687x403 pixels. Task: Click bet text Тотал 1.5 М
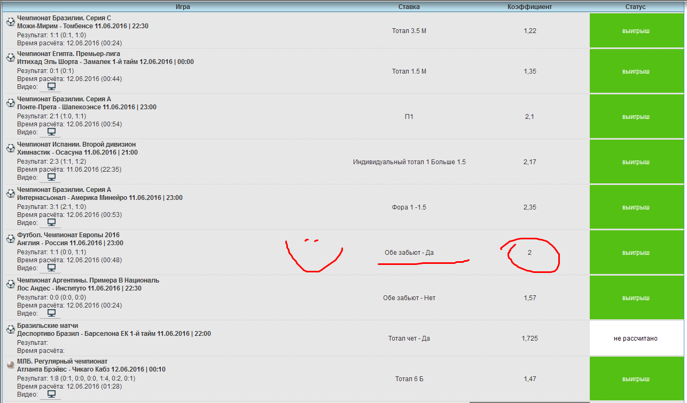pyautogui.click(x=409, y=71)
